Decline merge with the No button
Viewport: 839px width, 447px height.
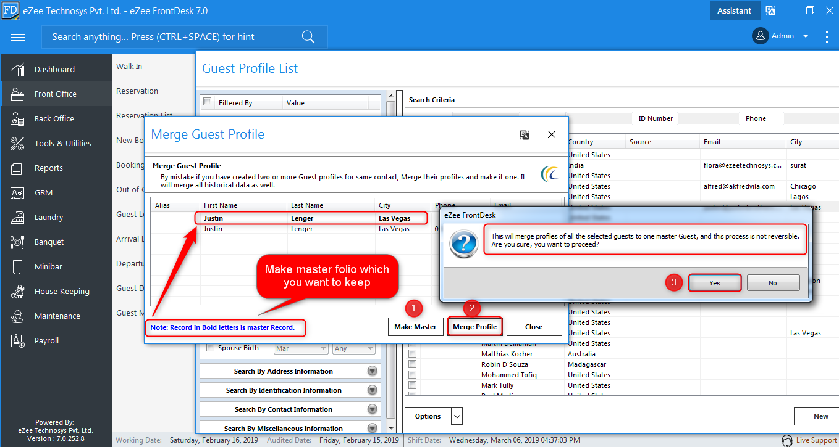pos(773,283)
